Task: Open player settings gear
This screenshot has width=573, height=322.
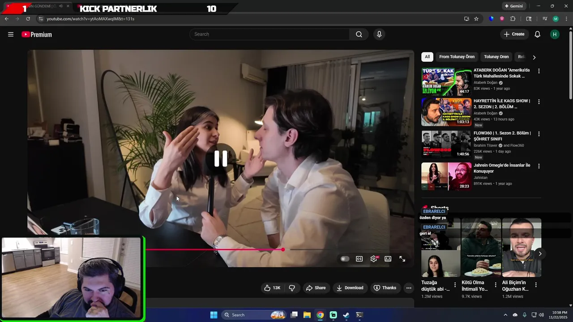Action: click(374, 259)
